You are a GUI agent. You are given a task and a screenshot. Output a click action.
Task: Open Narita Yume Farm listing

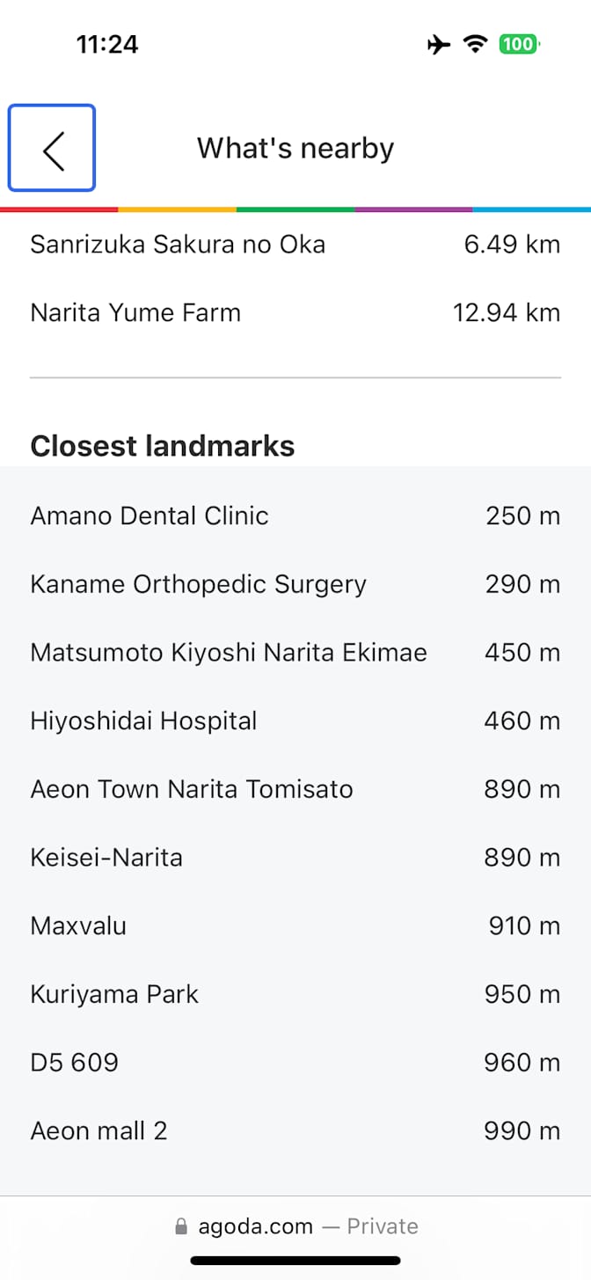(135, 313)
